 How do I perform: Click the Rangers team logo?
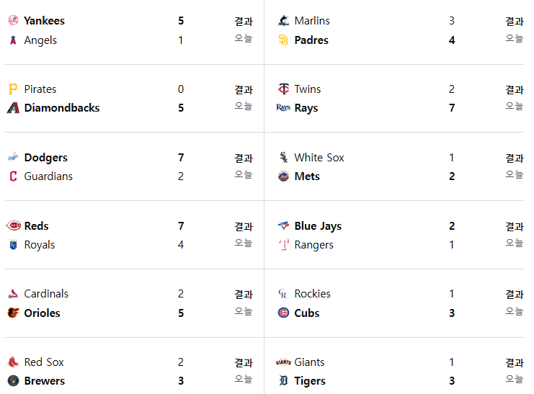[283, 244]
